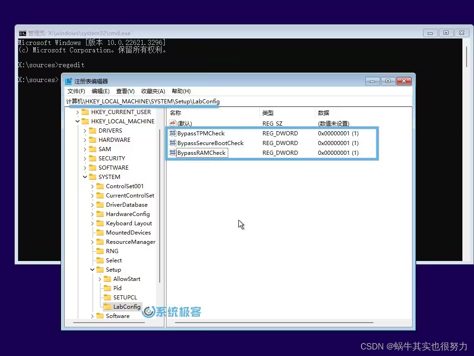Open the 收藏夹(A) menu
The width and height of the screenshot is (474, 356).
153,91
